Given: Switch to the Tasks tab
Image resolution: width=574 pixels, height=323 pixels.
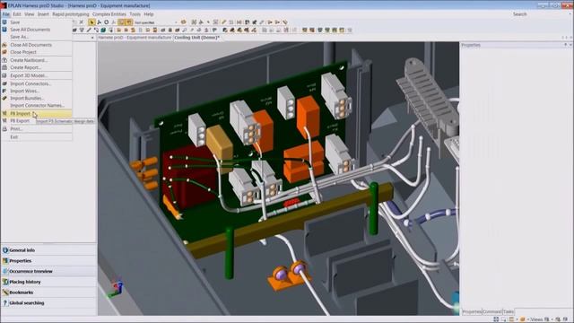Looking at the screenshot, I should (509, 311).
